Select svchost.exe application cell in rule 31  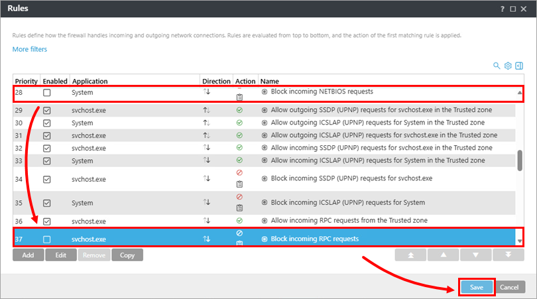pos(89,136)
